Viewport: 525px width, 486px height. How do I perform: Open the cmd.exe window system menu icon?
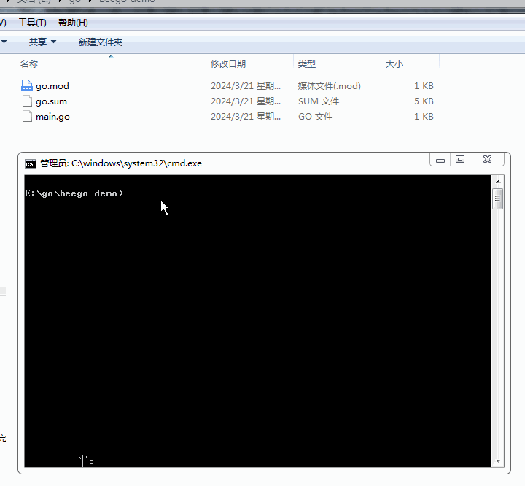point(31,163)
